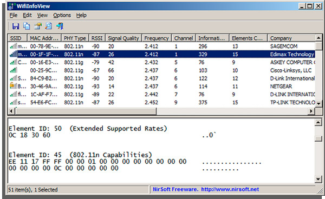Maximize the WifiInfoView window
325x199 pixels.
[310, 6]
